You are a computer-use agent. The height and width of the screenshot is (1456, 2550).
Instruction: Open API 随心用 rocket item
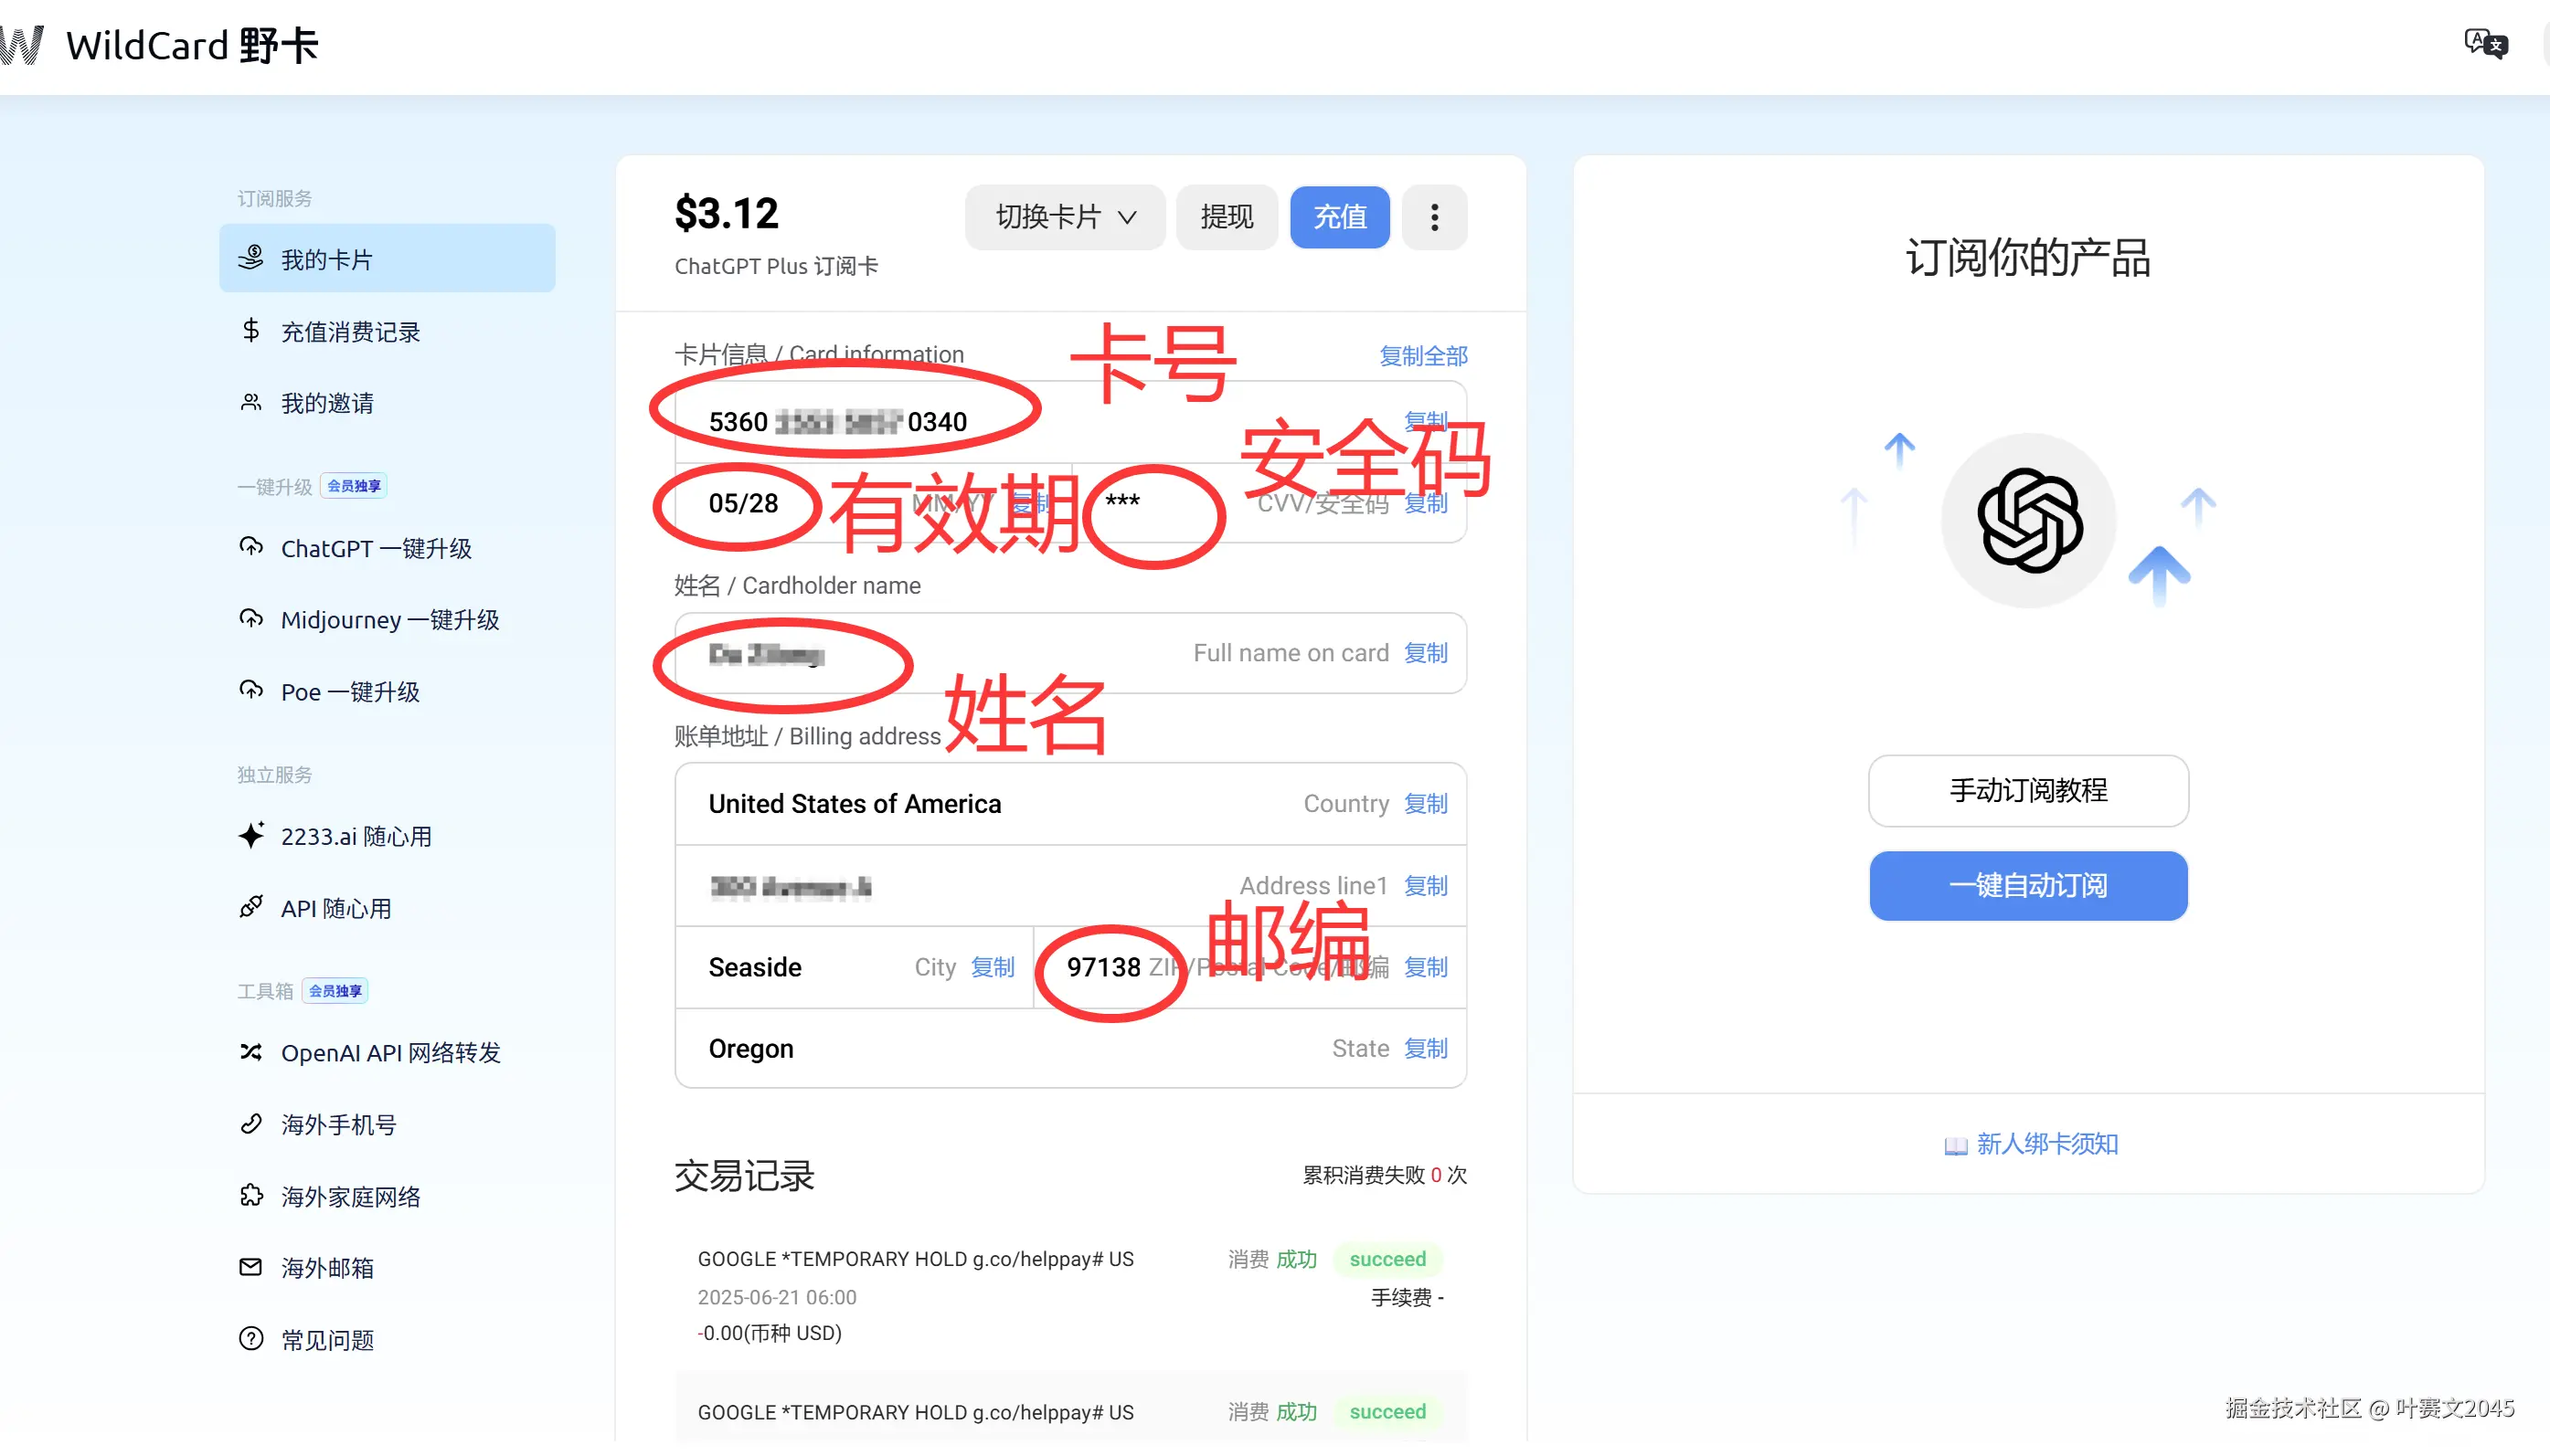[335, 908]
